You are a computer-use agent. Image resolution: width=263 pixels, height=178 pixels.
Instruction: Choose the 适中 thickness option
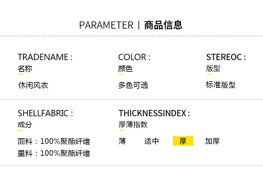tap(152, 141)
